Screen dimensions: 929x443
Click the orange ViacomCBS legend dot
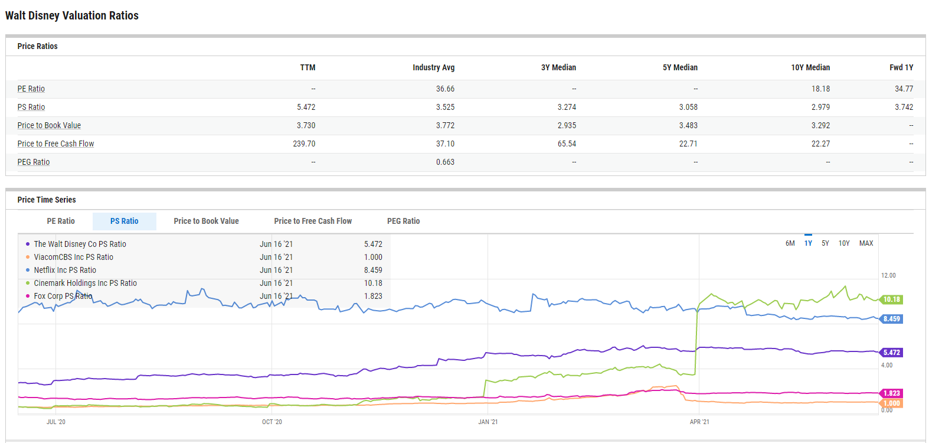[28, 257]
